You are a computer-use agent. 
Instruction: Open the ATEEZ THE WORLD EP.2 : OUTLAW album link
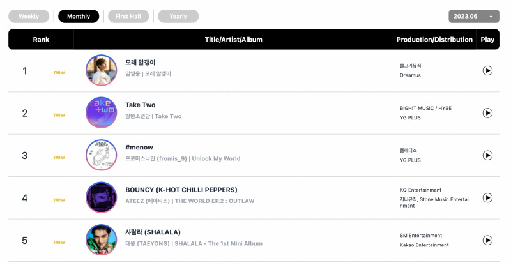215,201
